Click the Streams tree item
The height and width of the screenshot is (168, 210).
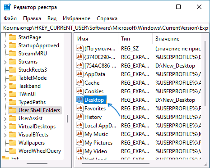tap(28, 62)
